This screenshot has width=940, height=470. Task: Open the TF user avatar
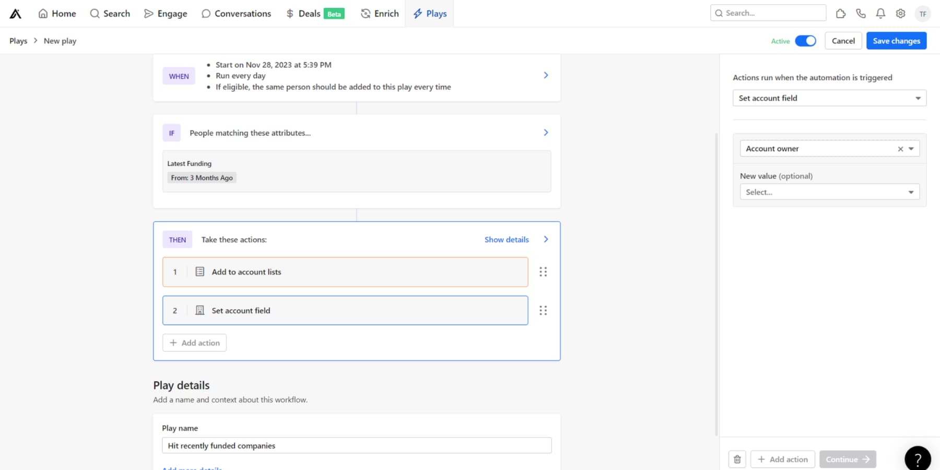923,13
